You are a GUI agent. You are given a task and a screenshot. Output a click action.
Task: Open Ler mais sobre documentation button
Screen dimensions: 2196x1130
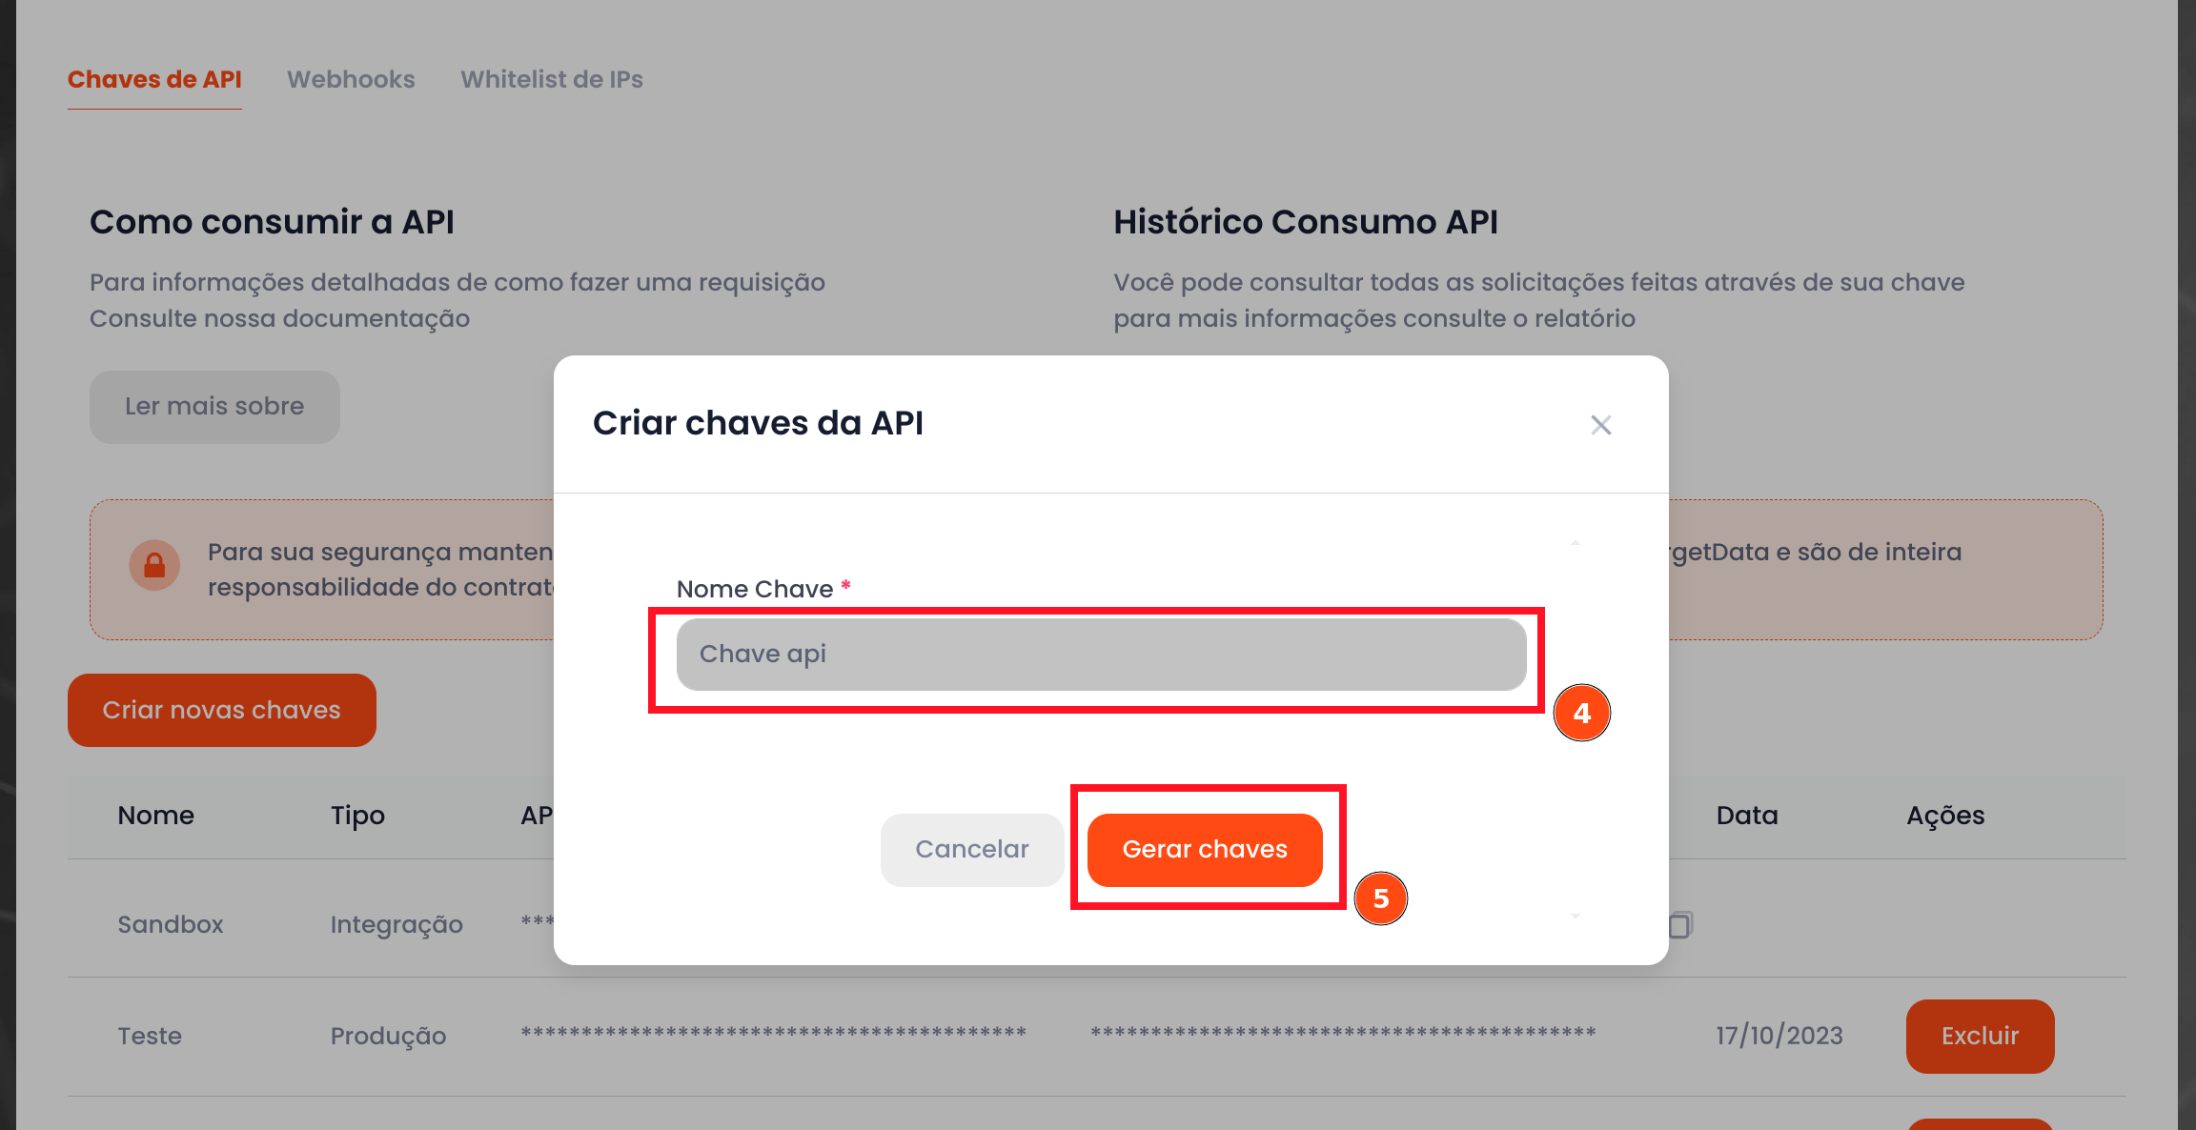[214, 407]
